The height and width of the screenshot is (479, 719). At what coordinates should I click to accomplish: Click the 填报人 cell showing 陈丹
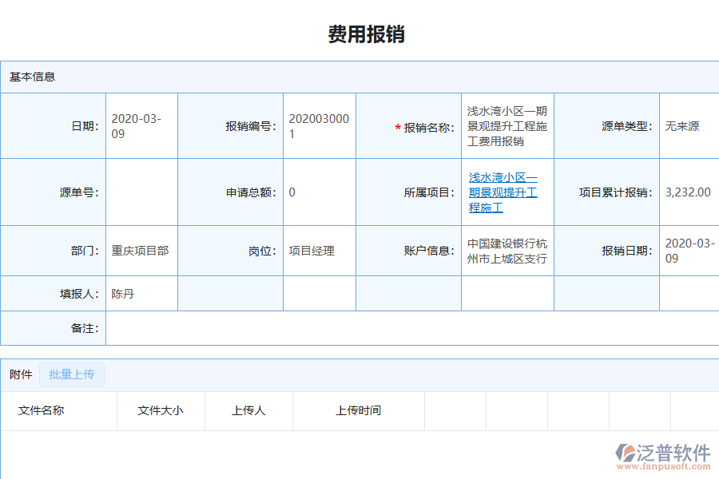120,293
